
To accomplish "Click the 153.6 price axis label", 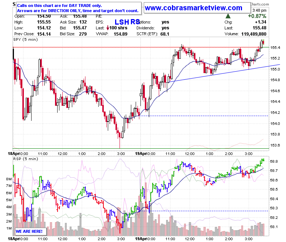I will pyautogui.click(x=275, y=145).
